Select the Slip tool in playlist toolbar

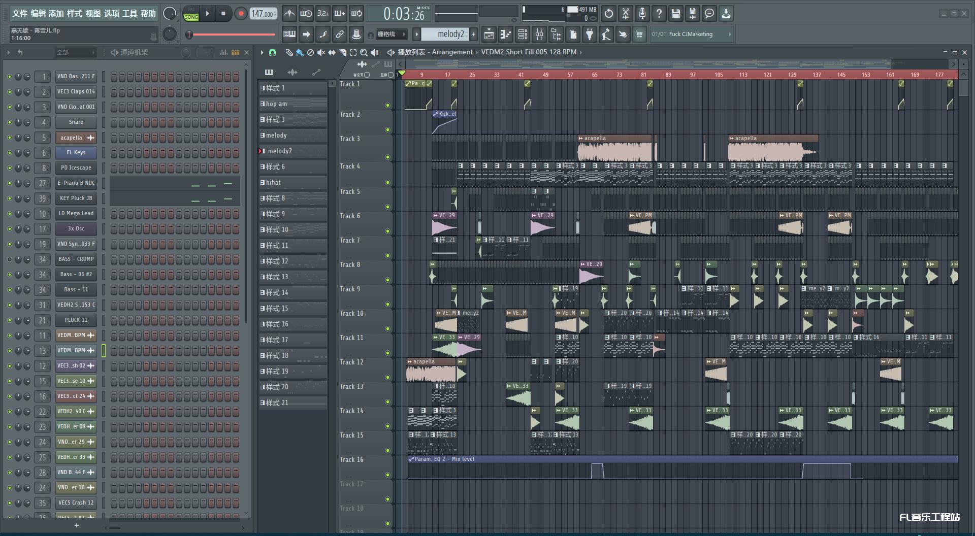[332, 52]
